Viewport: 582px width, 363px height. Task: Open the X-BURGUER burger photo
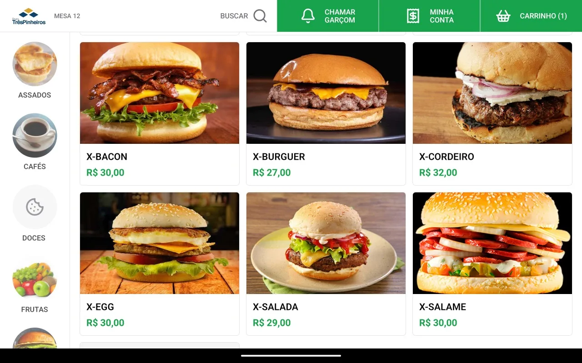326,93
